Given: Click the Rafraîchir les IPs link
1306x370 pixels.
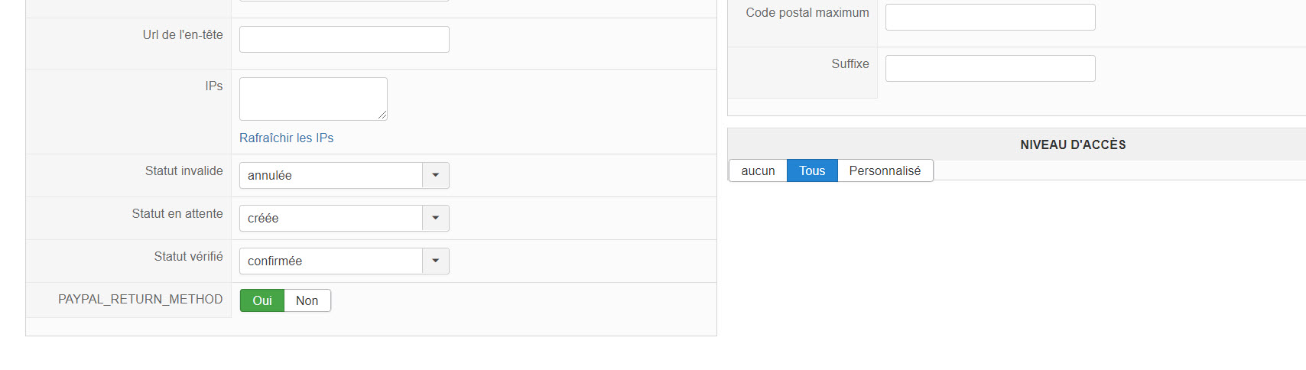Looking at the screenshot, I should point(286,138).
